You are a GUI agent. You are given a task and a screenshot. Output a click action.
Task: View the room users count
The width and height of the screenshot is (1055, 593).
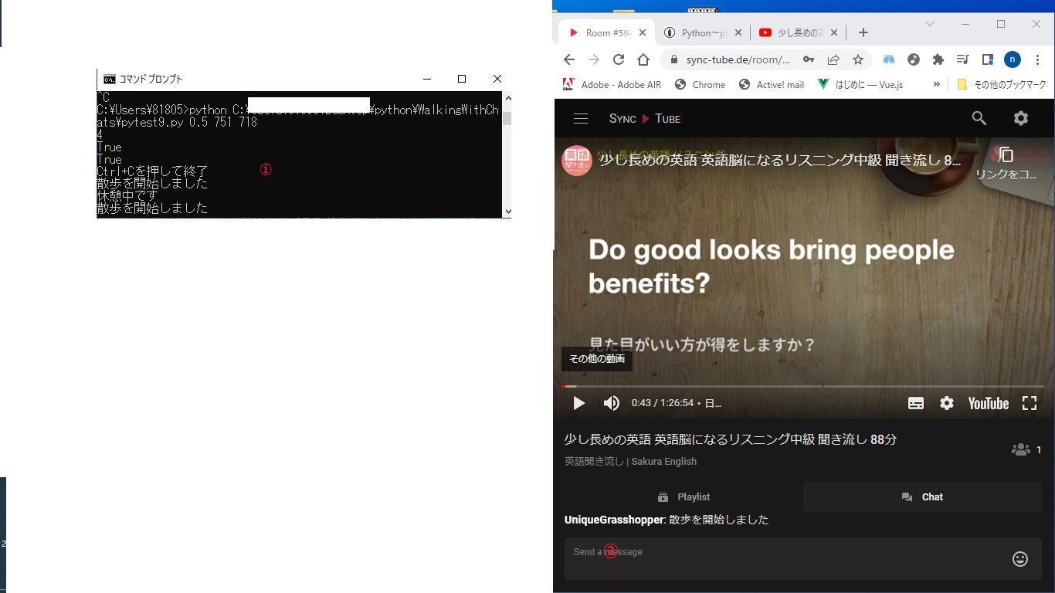[1026, 449]
